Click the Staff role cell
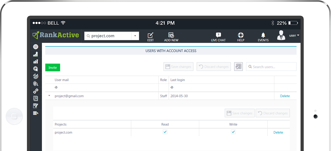Screen dimensions: 331x151 coord(164,96)
